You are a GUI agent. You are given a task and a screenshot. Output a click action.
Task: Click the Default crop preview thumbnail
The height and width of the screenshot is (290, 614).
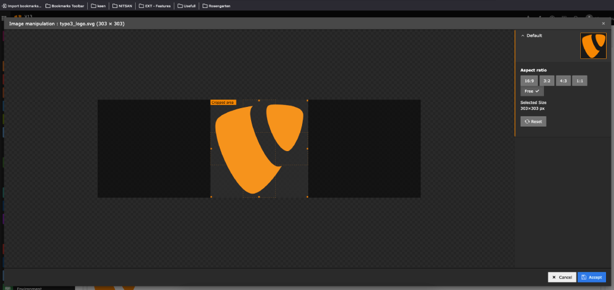pos(593,46)
